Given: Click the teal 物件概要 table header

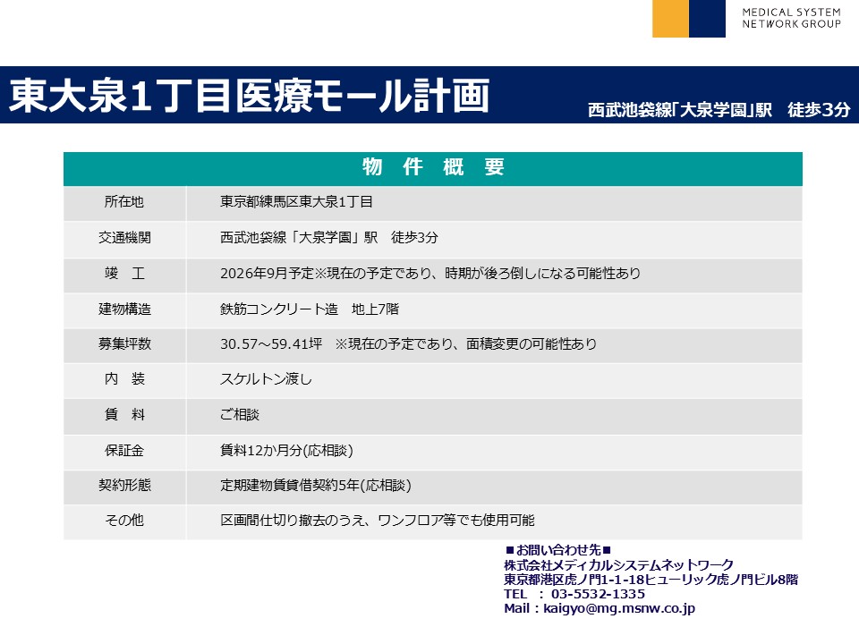Looking at the screenshot, I should [x=432, y=168].
